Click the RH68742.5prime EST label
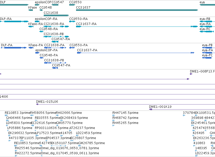The height and width of the screenshot is (157, 215). [125, 118]
